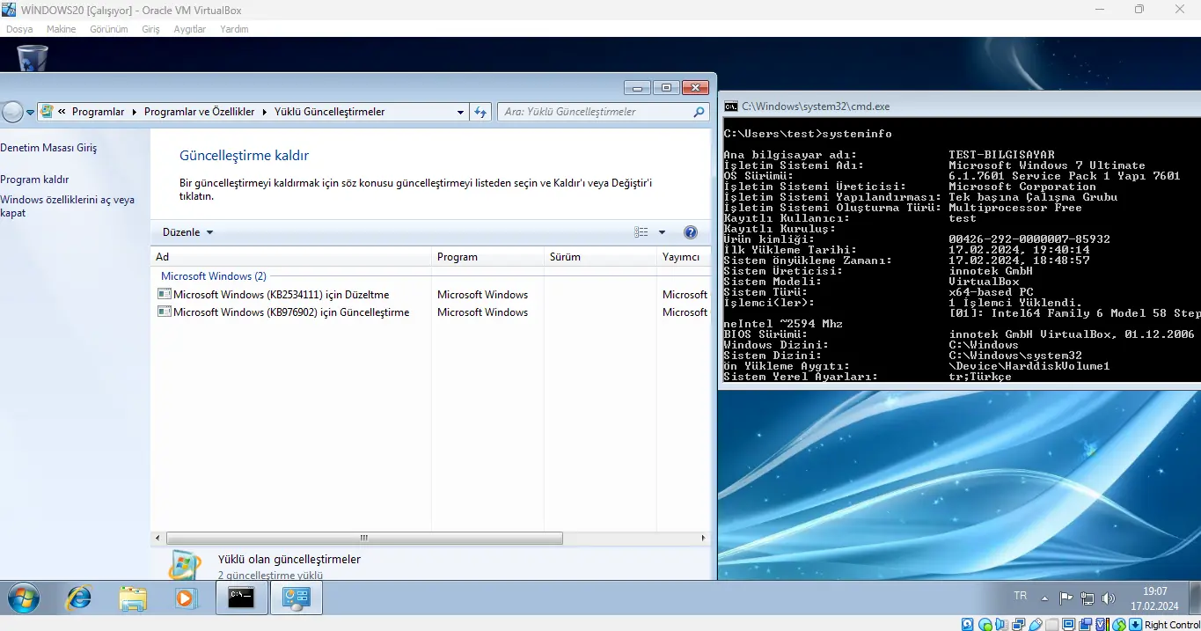The image size is (1201, 631).
Task: Click VirtualBox optical disk status icon
Action: point(985,624)
